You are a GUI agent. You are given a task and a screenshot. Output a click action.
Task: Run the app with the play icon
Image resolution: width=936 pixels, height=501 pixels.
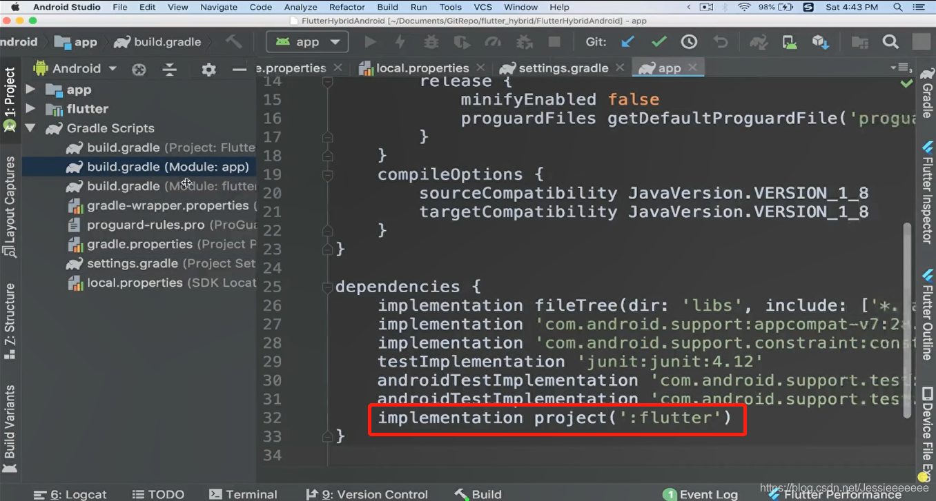(371, 42)
